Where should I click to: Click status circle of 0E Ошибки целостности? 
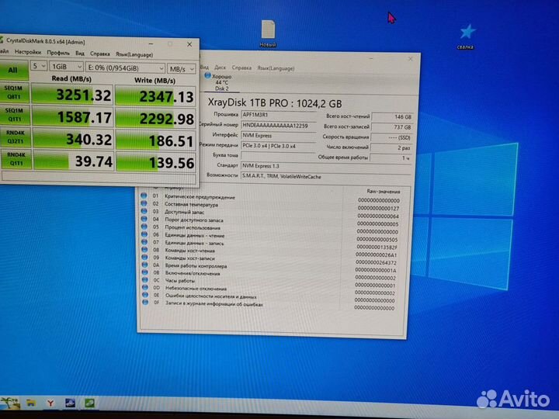point(145,295)
